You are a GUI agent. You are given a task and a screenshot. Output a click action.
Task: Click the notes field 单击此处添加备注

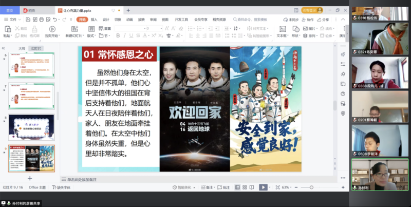coord(82,179)
